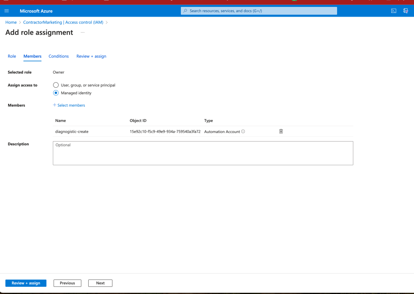Open the Conditions tab
The height and width of the screenshot is (294, 414).
59,56
